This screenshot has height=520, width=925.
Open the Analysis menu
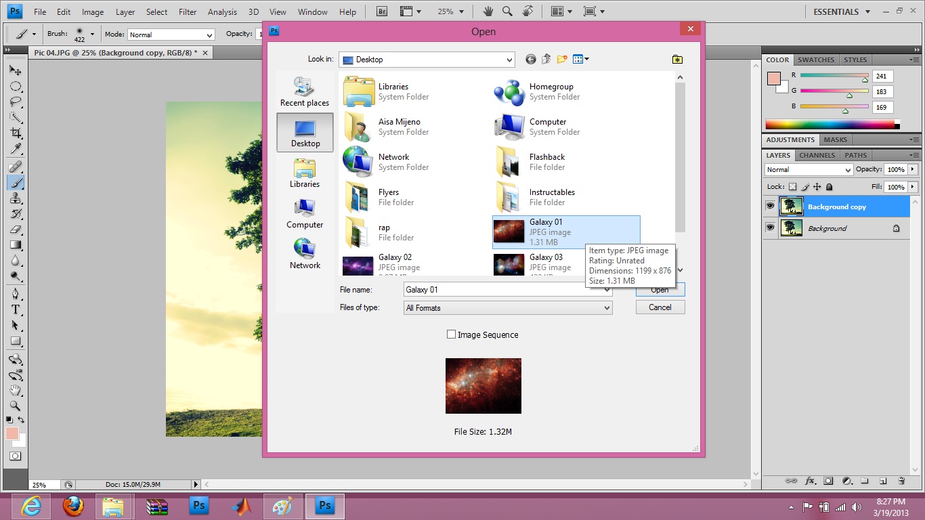tap(223, 12)
